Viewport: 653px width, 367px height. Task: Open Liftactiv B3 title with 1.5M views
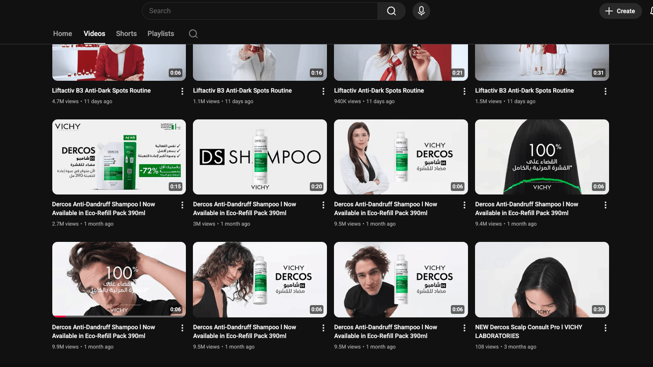[524, 90]
